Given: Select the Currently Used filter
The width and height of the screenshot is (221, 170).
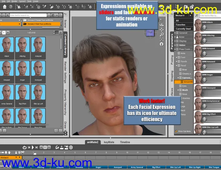Looking at the screenshot, I should [183, 29].
